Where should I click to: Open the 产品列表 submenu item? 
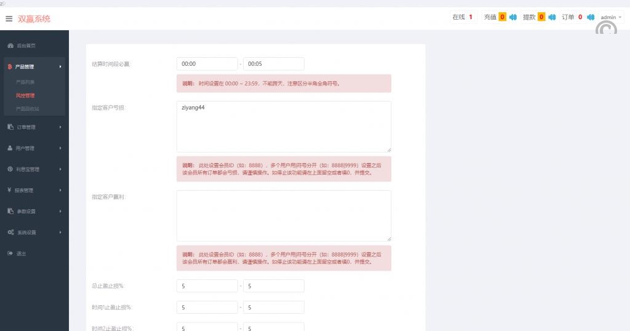coord(25,82)
